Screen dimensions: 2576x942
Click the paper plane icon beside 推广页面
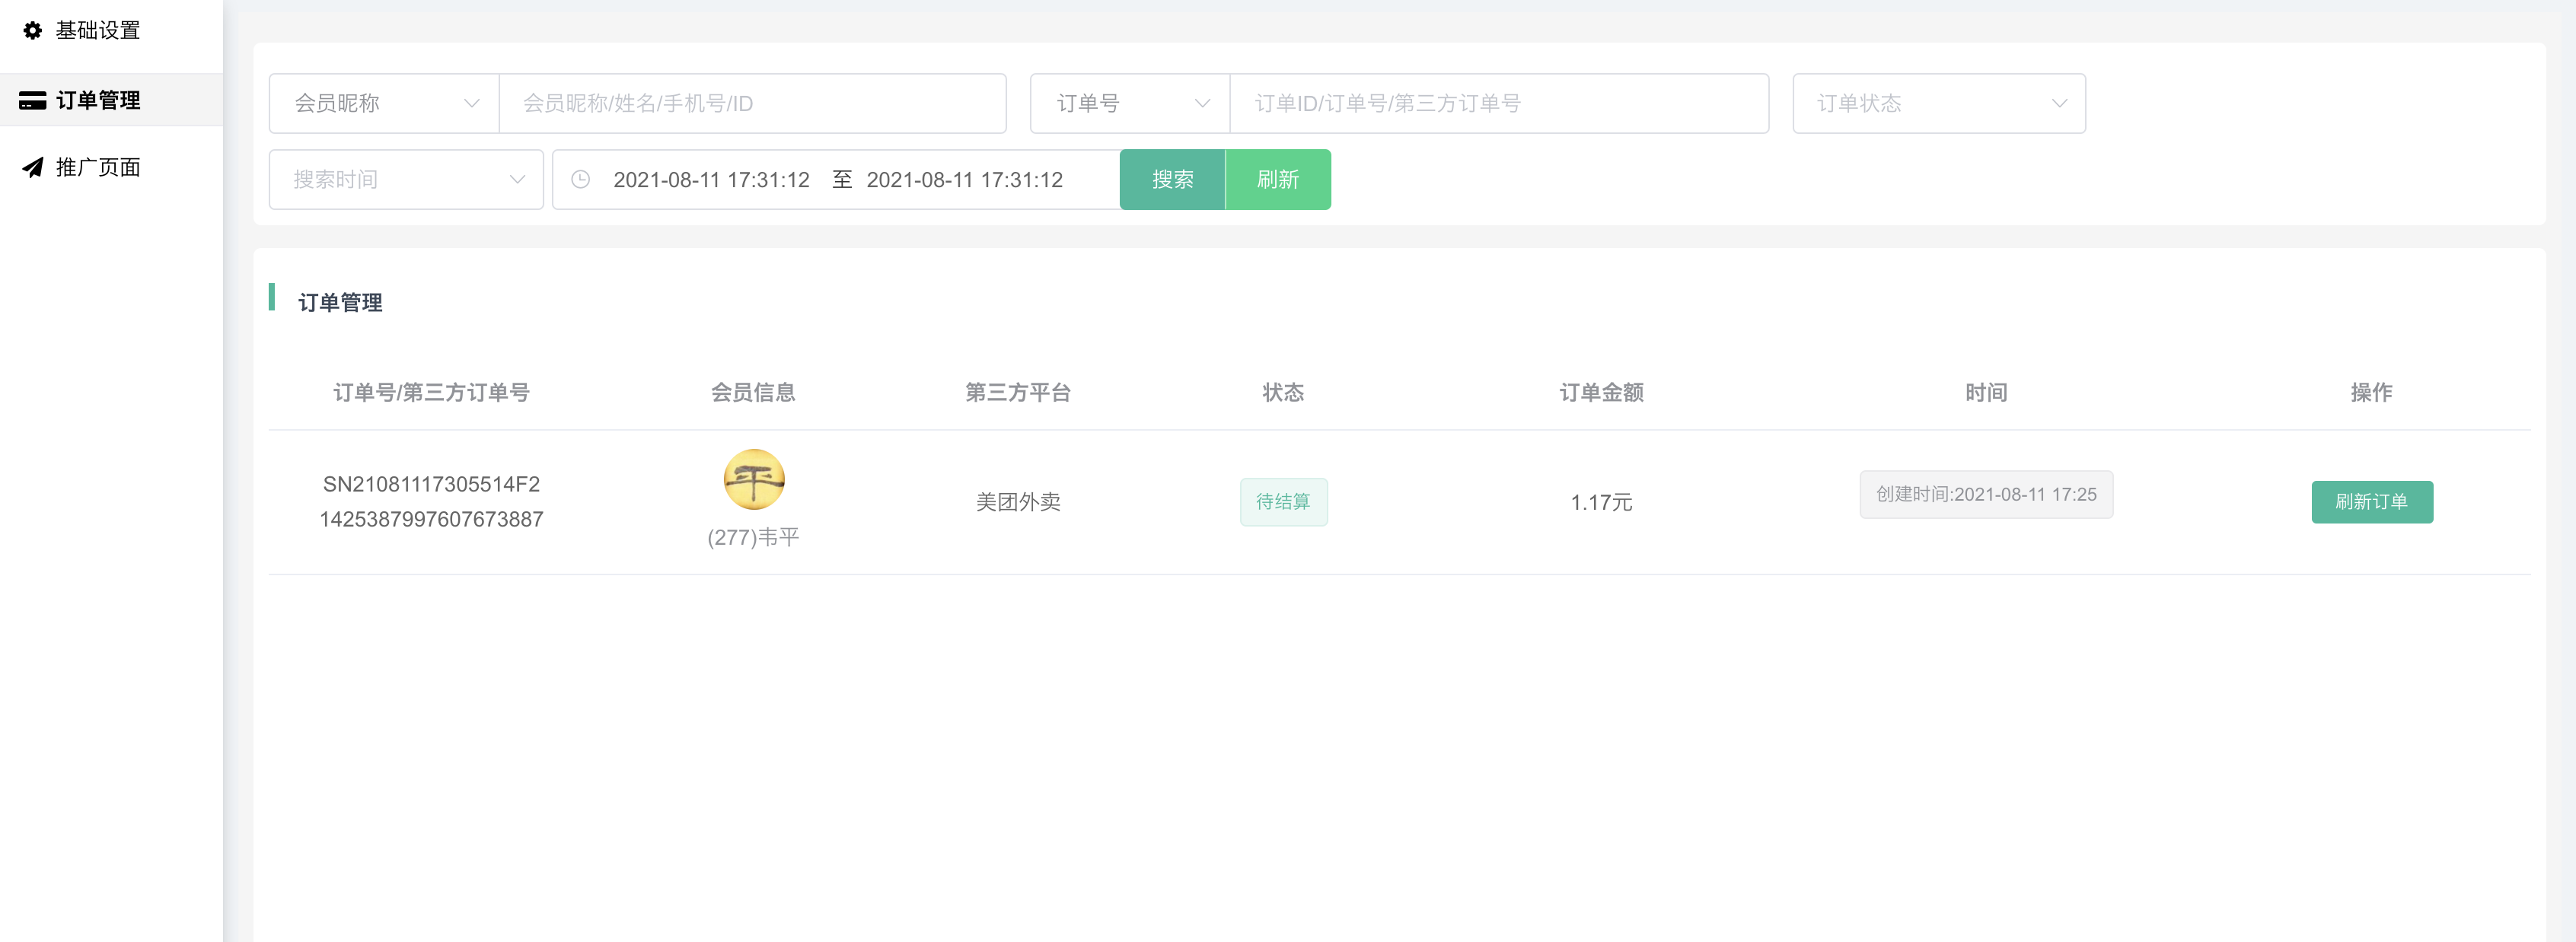click(x=33, y=167)
